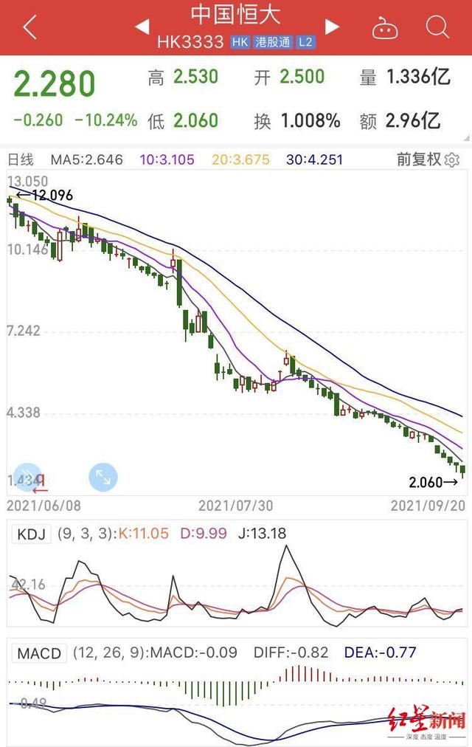
Task: Tap the 10.146 price axis label
Action: point(27,249)
